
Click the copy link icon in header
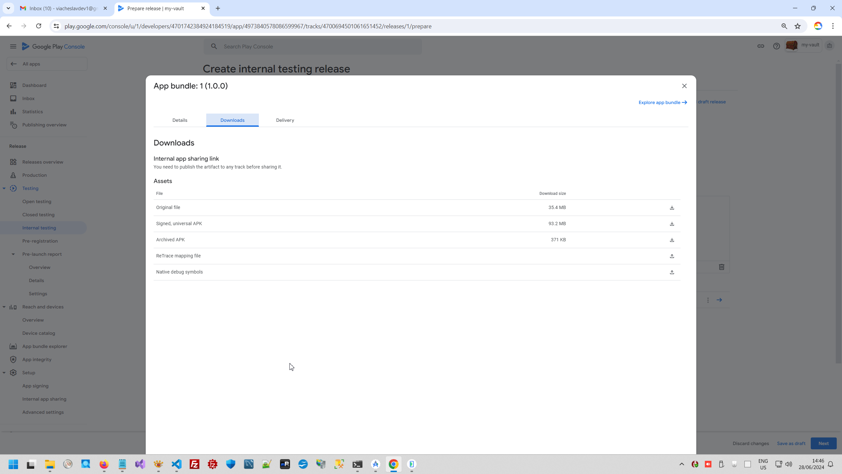760,46
